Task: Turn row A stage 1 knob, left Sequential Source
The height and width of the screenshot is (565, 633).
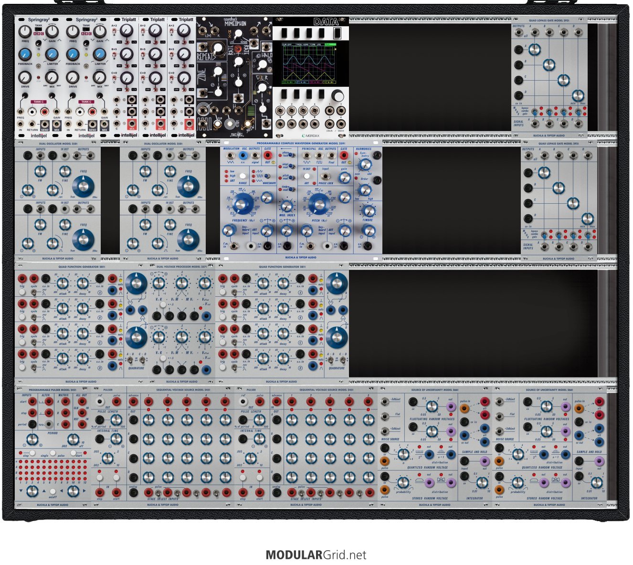Action: coord(148,420)
